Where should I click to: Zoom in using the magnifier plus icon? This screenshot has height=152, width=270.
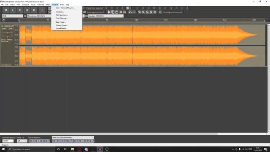coord(140,12)
